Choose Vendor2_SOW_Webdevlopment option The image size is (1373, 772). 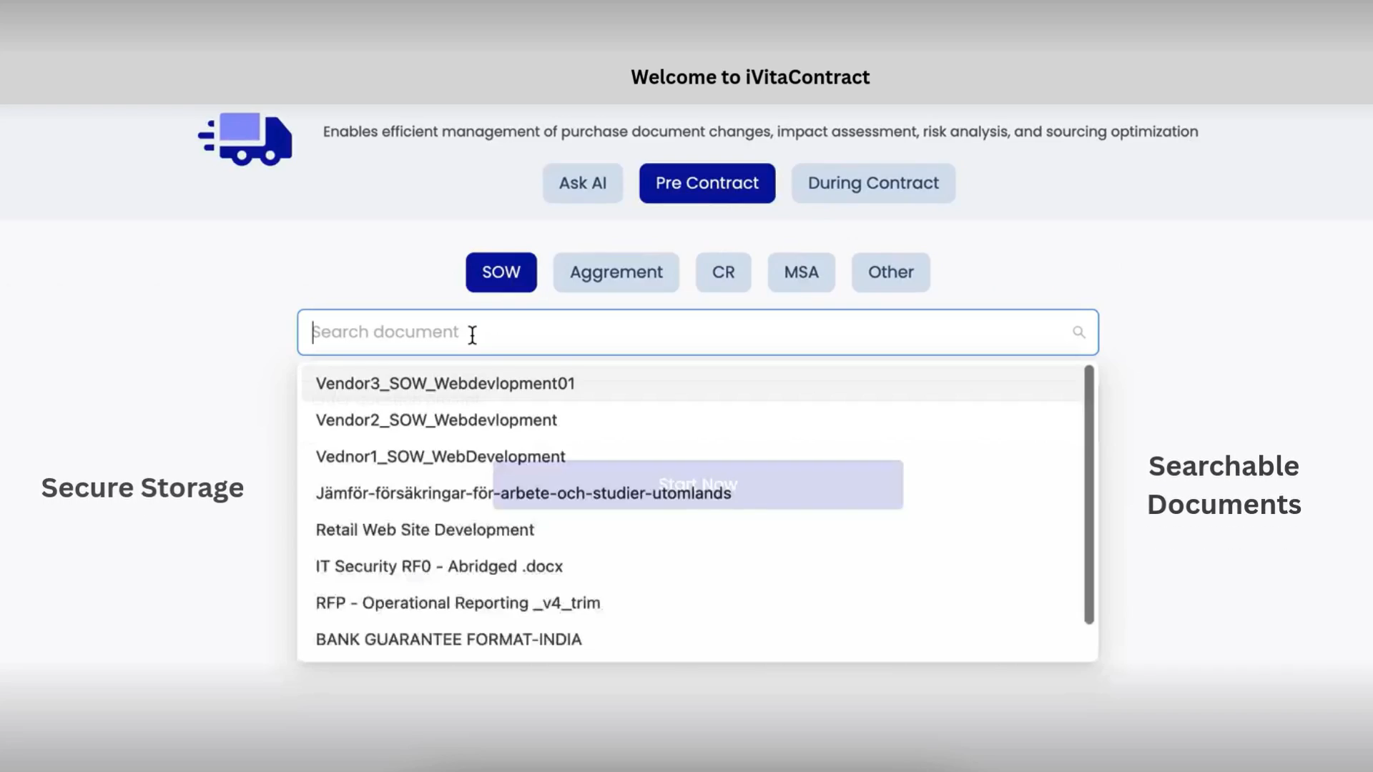(436, 420)
